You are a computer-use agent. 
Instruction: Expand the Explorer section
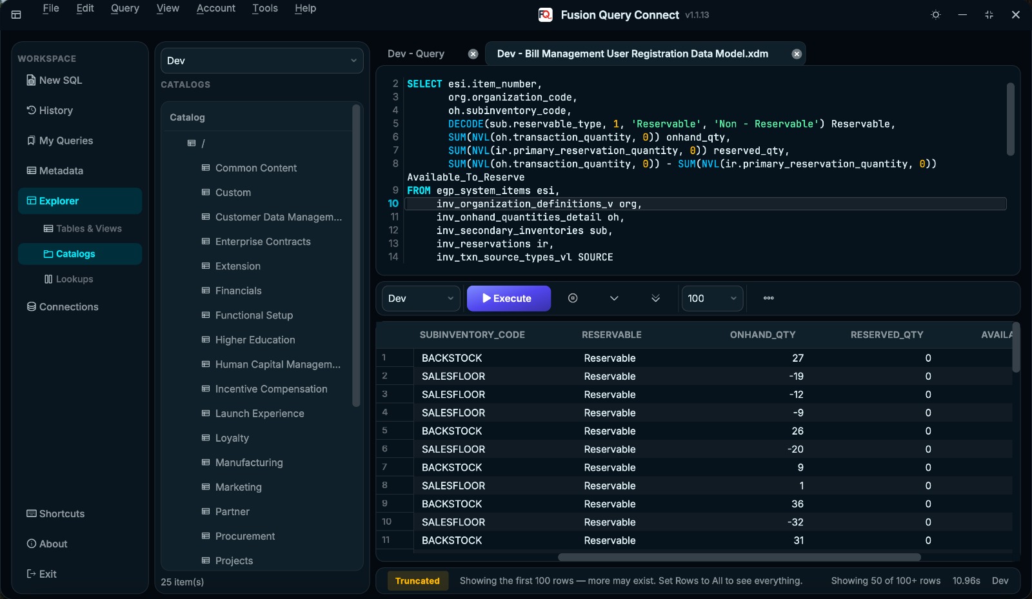point(80,201)
